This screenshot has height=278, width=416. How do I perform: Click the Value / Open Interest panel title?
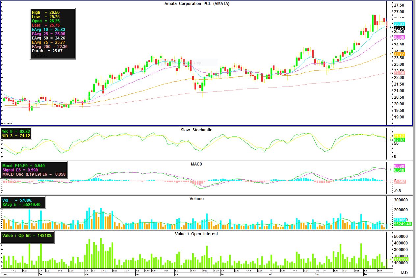196,234
